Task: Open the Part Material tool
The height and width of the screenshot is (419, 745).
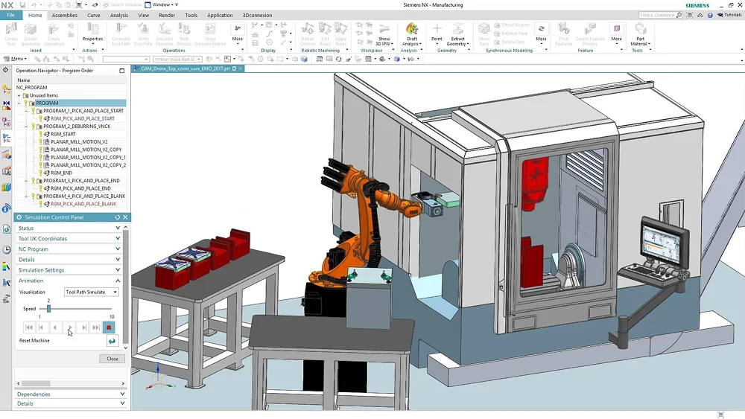Action: point(640,32)
